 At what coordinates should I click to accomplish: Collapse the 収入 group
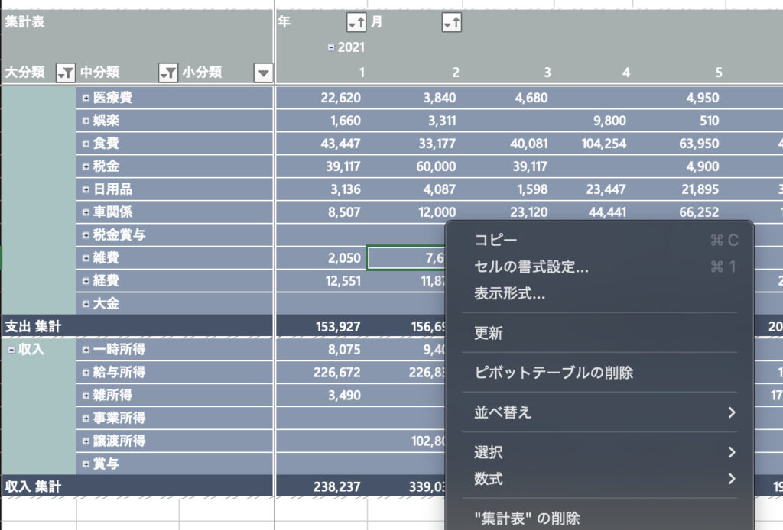click(11, 350)
